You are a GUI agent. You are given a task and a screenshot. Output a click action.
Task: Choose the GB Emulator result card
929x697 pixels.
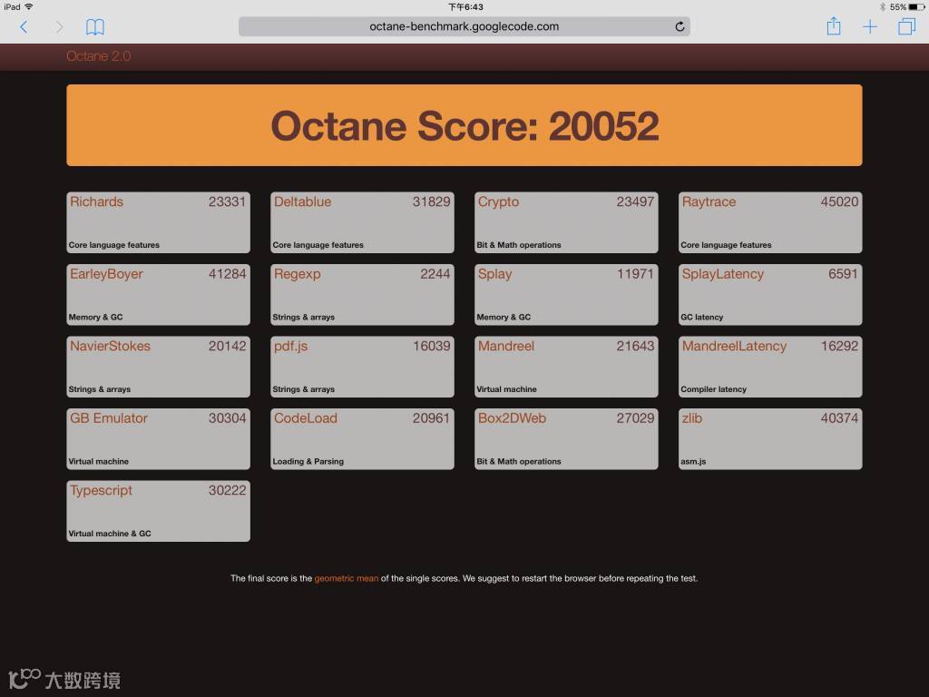coord(158,438)
